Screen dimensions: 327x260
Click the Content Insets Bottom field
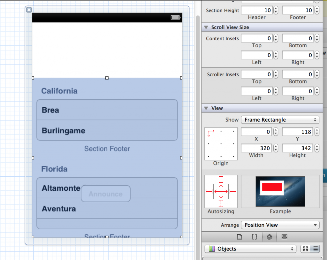[x=298, y=38]
